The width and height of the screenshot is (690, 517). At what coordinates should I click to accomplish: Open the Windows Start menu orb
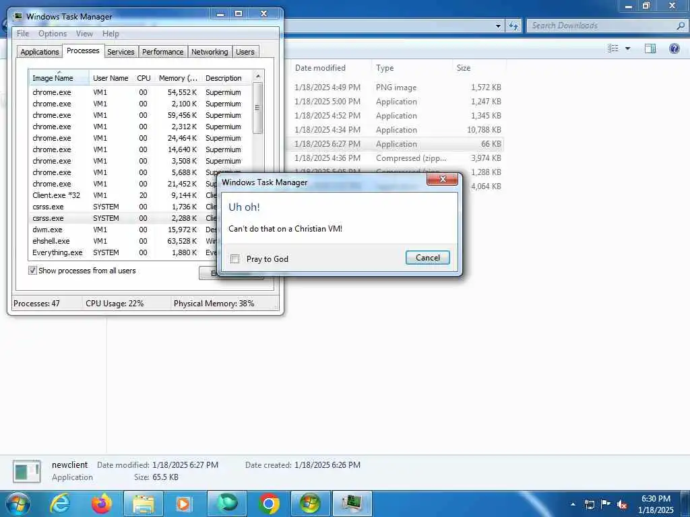coord(18,504)
